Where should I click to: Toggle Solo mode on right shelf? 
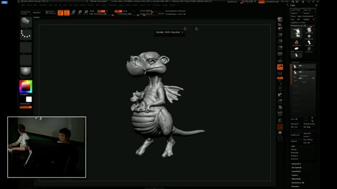280,133
